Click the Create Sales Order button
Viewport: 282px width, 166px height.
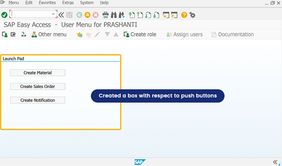coord(37,86)
